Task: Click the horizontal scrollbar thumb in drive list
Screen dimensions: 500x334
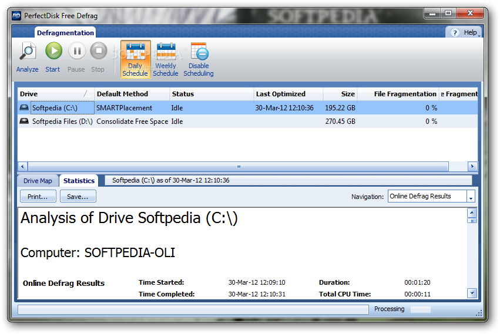Action: tap(238, 166)
